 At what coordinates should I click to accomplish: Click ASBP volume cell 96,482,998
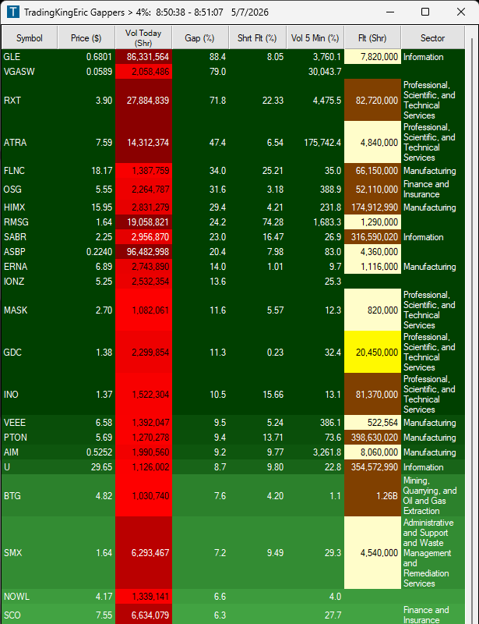pyautogui.click(x=144, y=251)
